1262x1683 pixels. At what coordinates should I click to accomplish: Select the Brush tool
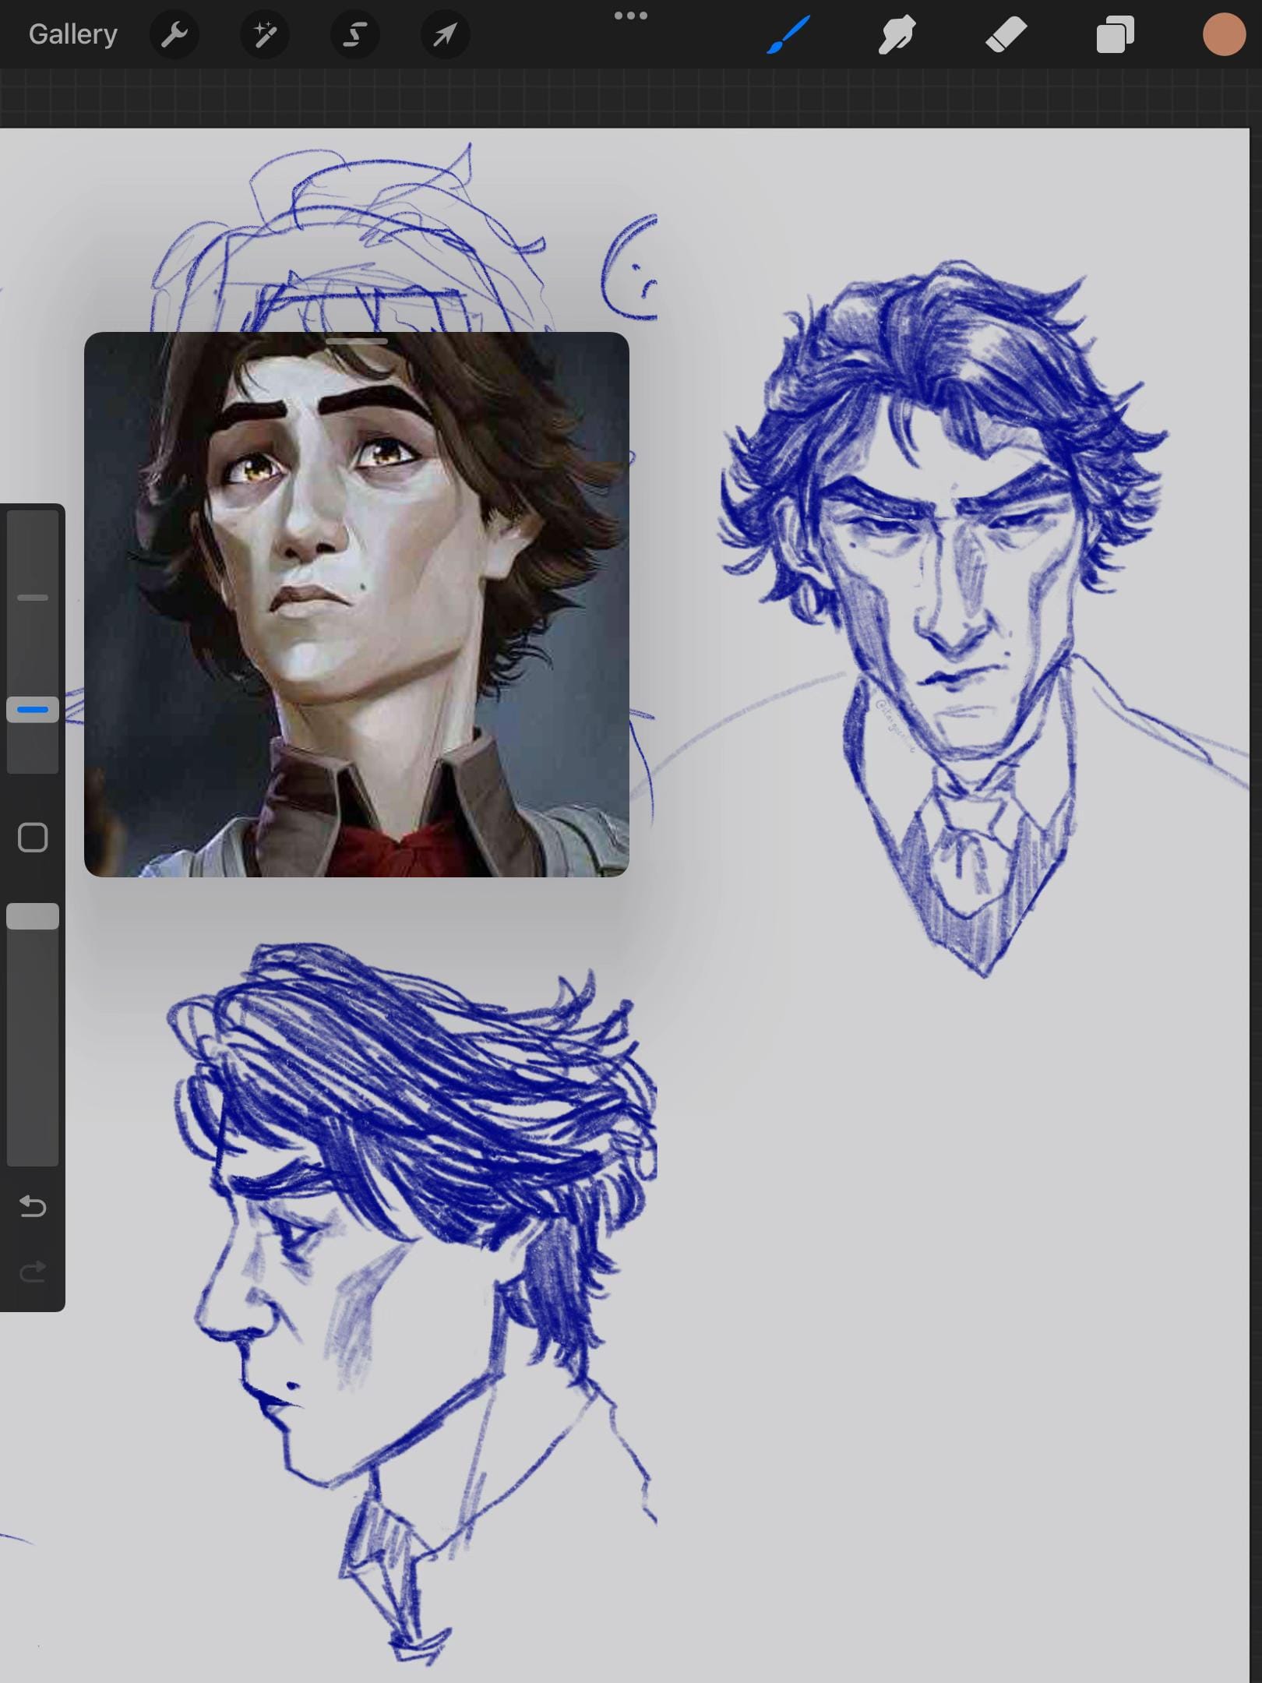[x=788, y=34]
